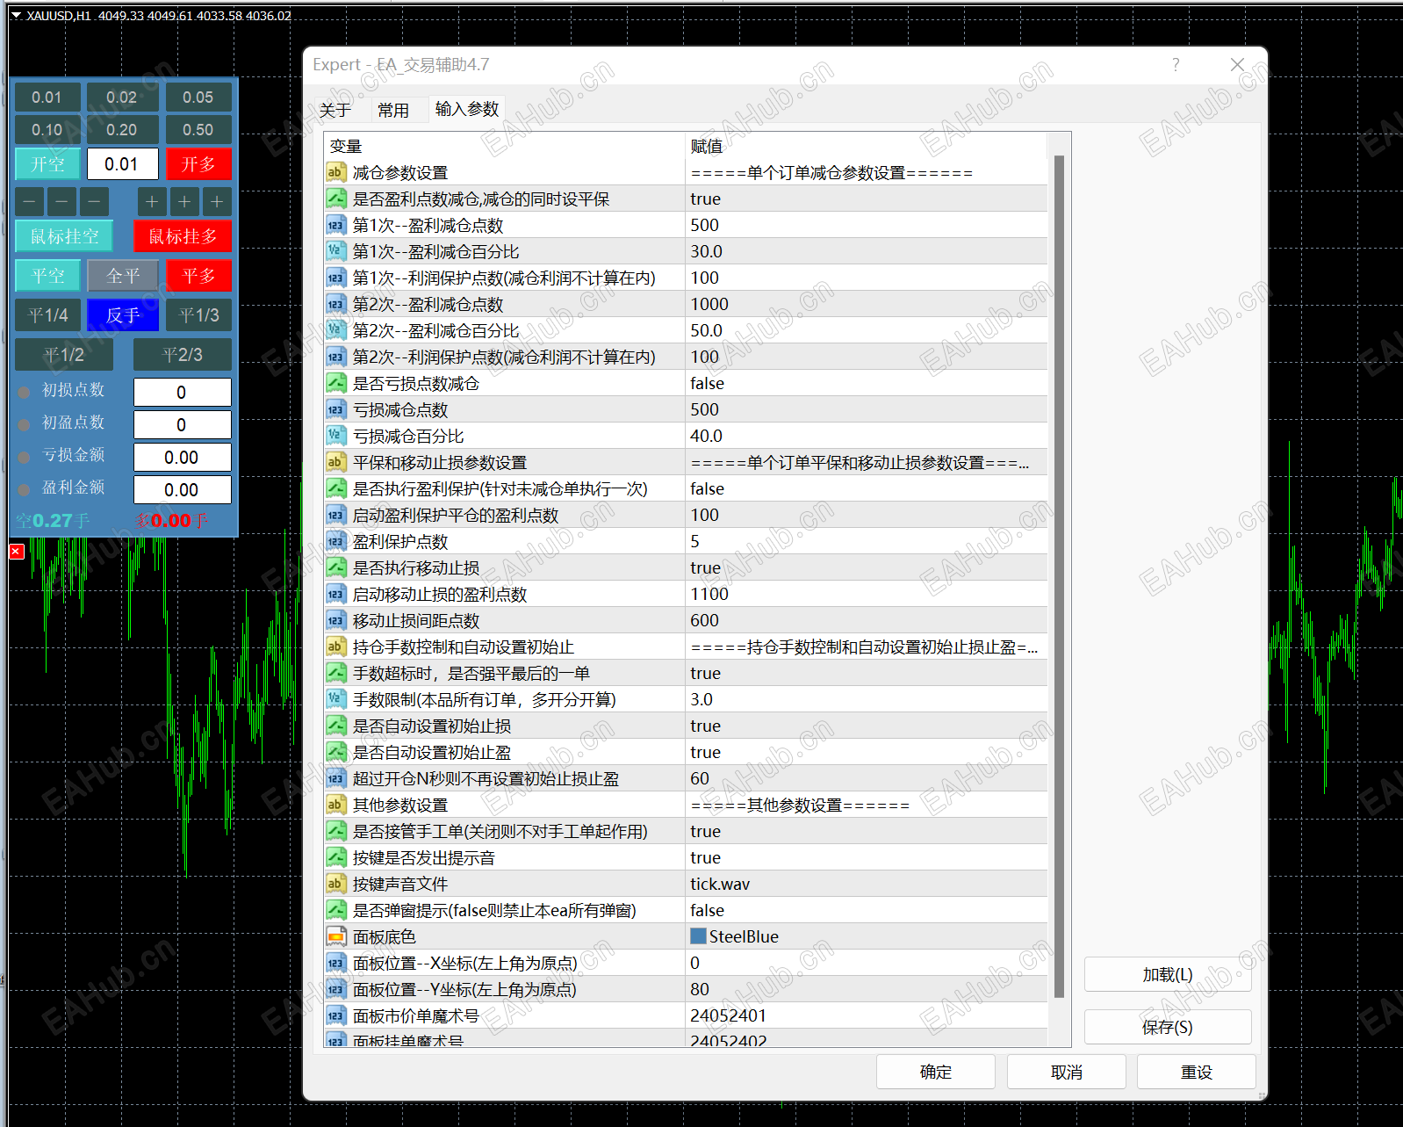
Task: Click the double-type icon for 亏损减仓百分比
Action: (335, 437)
